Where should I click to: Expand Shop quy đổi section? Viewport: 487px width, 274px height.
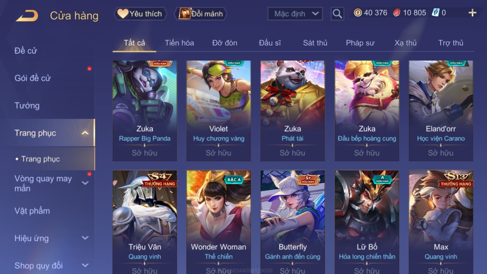coord(85,266)
